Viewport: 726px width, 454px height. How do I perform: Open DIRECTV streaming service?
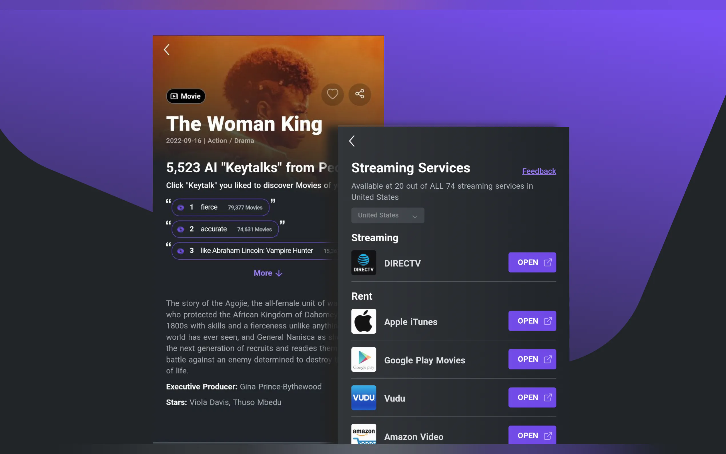coord(532,262)
